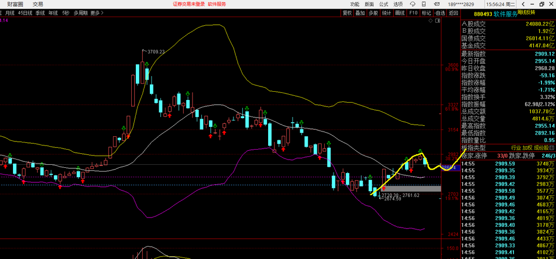Open the 选项 menu

point(398,4)
